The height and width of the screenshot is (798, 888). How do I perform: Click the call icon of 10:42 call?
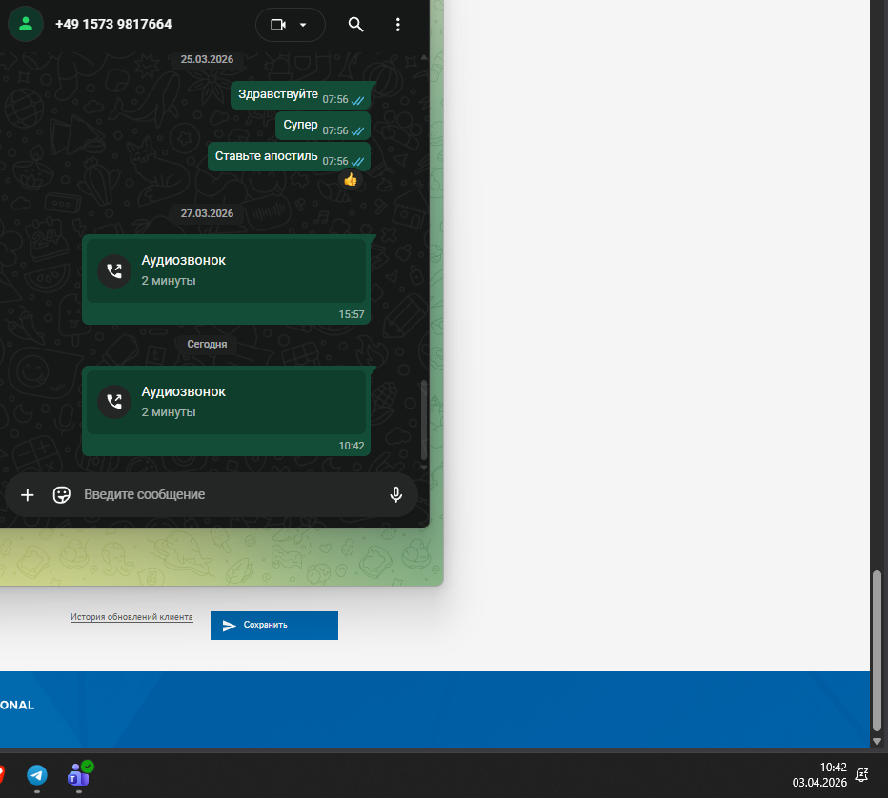[x=114, y=402]
